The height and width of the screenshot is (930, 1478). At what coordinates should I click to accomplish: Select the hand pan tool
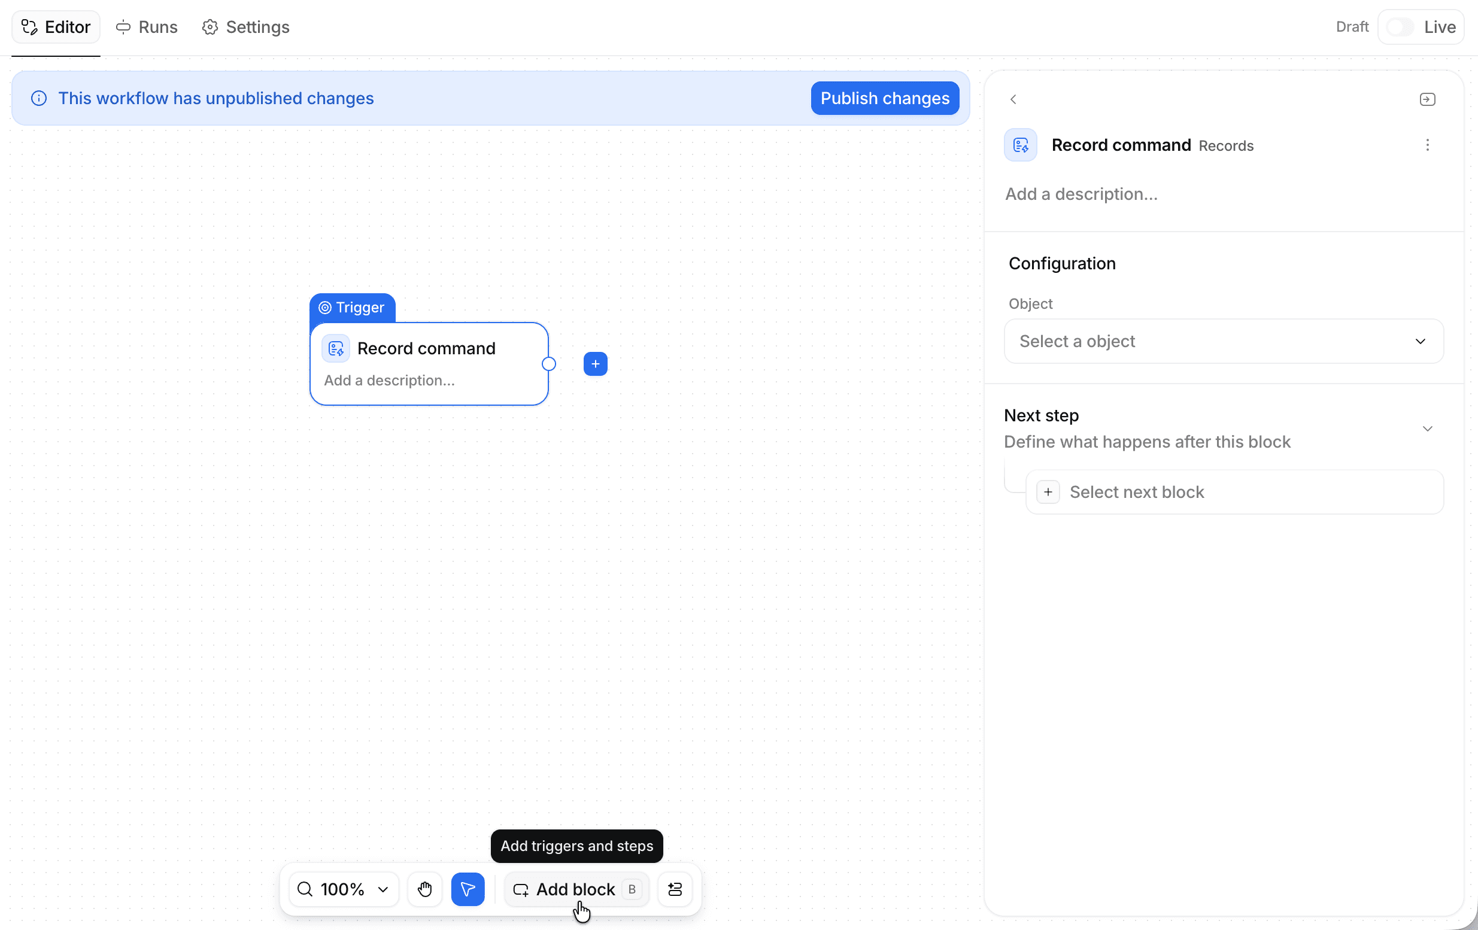425,889
